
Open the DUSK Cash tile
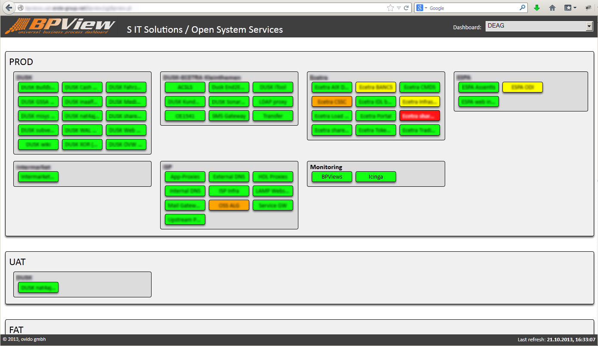click(x=82, y=87)
